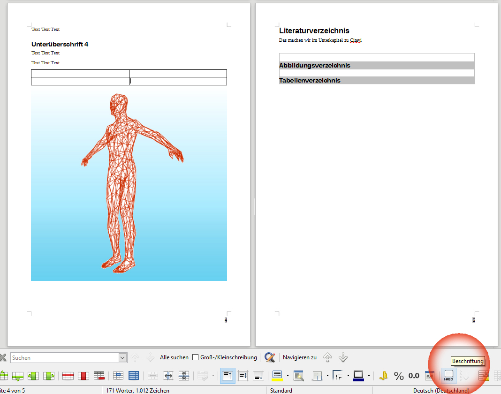This screenshot has height=394, width=501.
Task: Apply the dark blue border color
Action: click(x=358, y=376)
